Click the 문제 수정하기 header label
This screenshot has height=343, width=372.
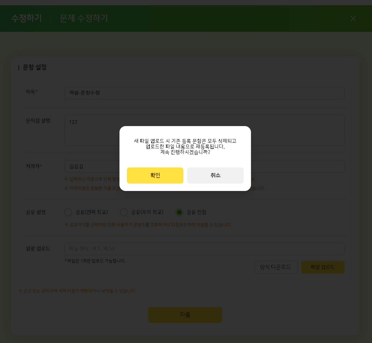tap(84, 18)
